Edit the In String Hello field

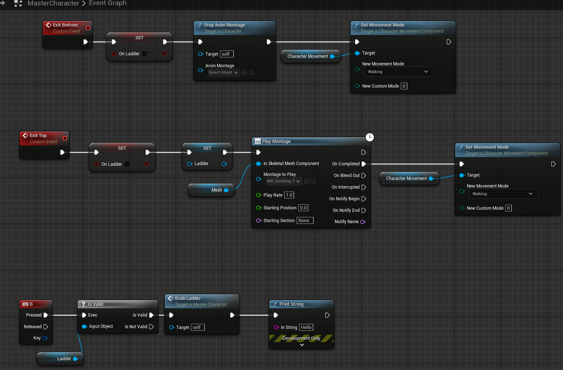click(x=306, y=327)
